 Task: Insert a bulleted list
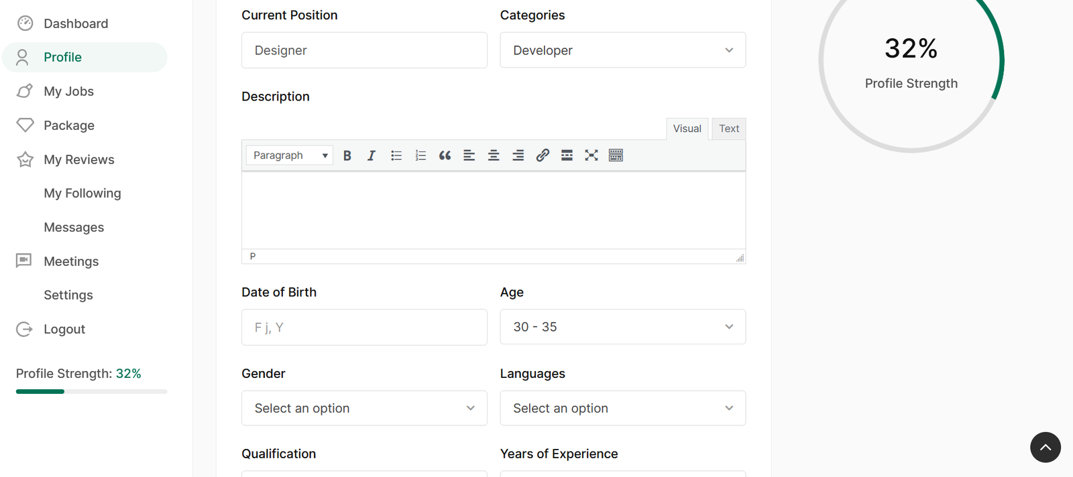(396, 155)
